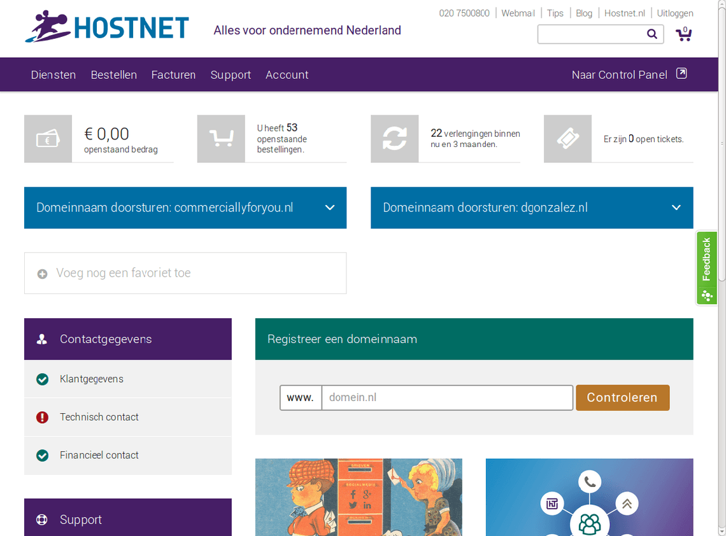Click the double chevron up icon in banner
726x536 pixels.
pyautogui.click(x=627, y=504)
